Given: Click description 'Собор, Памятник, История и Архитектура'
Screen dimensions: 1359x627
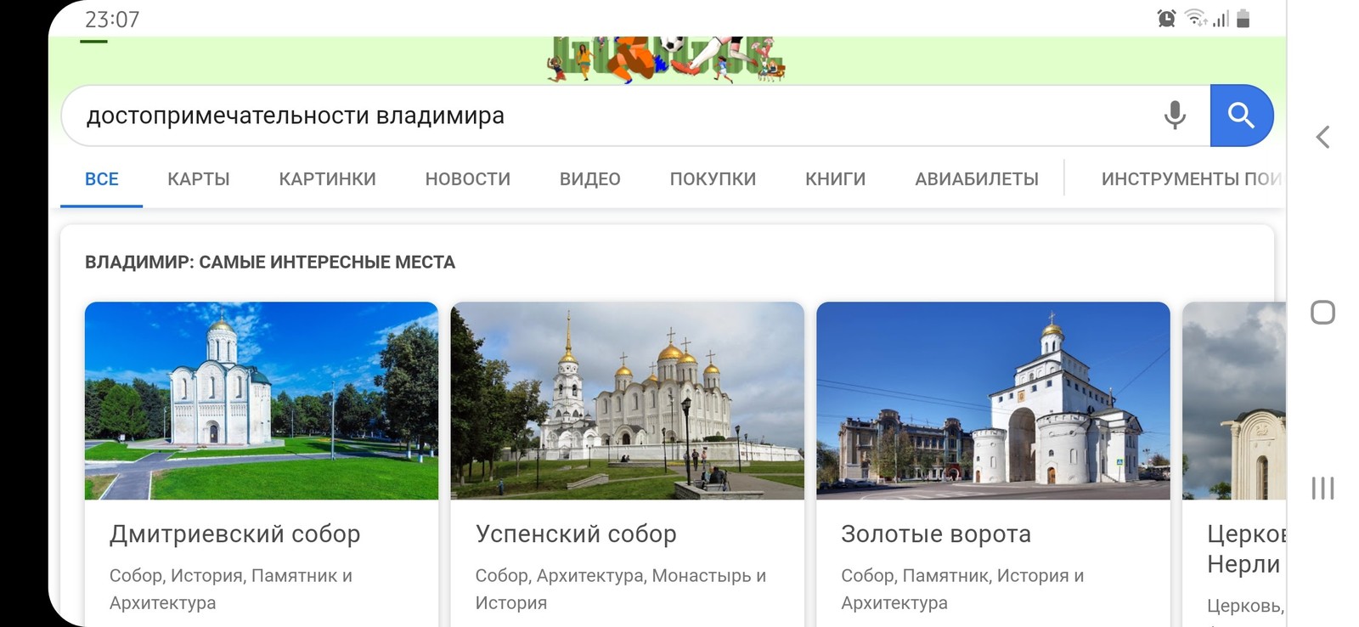Looking at the screenshot, I should [x=962, y=589].
